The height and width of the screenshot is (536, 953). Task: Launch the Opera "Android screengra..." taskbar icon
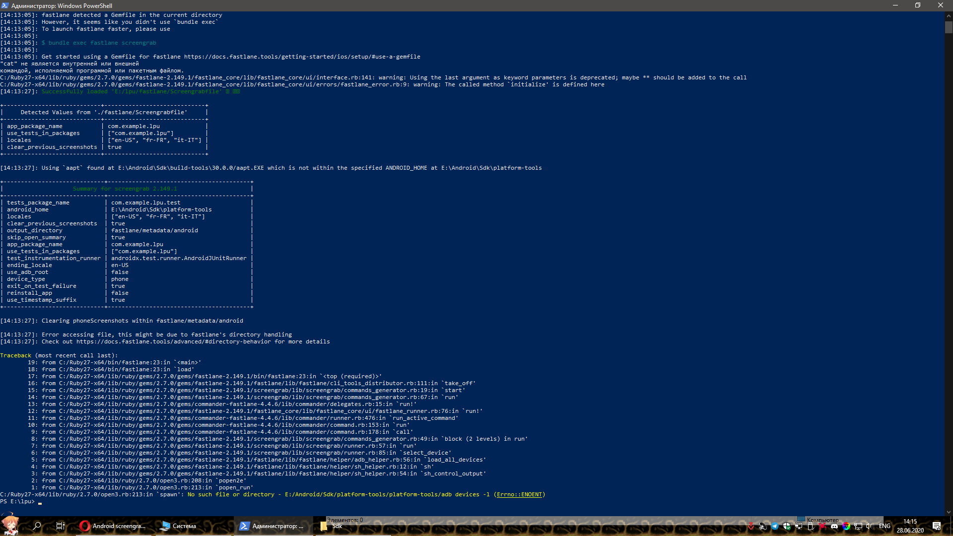click(x=113, y=526)
